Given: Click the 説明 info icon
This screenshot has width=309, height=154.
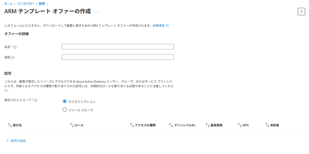Looking at the screenshot, I should click(x=13, y=57).
